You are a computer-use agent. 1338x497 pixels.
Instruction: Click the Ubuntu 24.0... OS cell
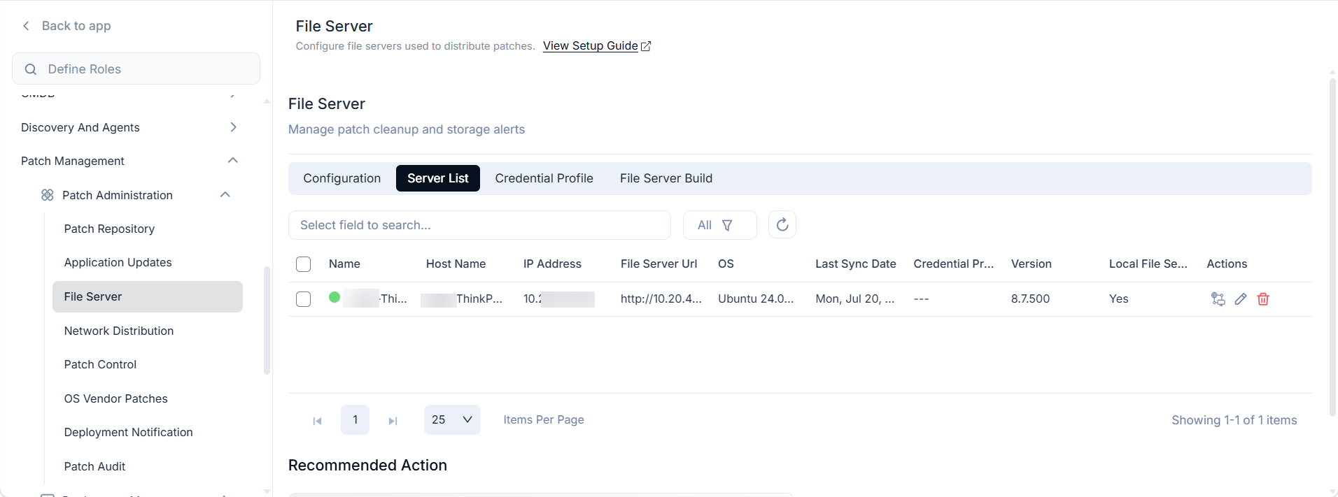pyautogui.click(x=756, y=298)
